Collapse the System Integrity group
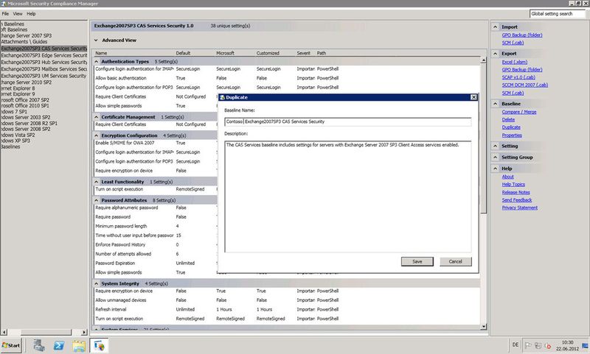Screen dimensions: 590x354 pyautogui.click(x=97, y=284)
